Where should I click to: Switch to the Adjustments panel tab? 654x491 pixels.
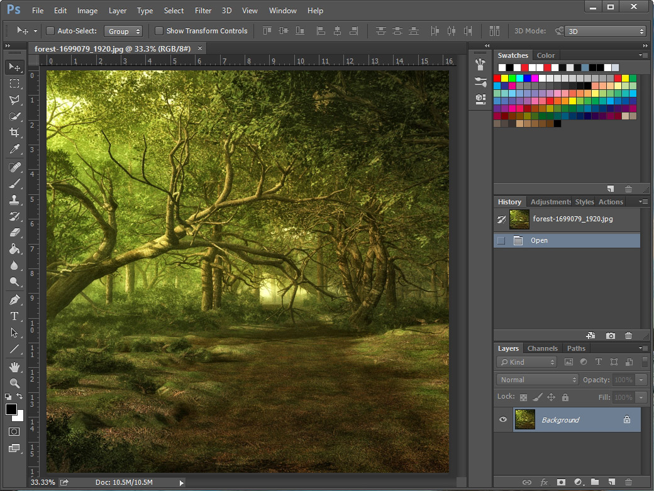point(550,202)
